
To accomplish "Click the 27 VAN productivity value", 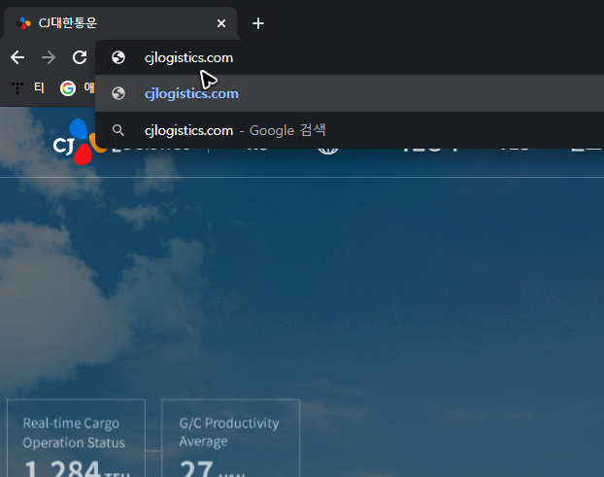I will [x=213, y=469].
